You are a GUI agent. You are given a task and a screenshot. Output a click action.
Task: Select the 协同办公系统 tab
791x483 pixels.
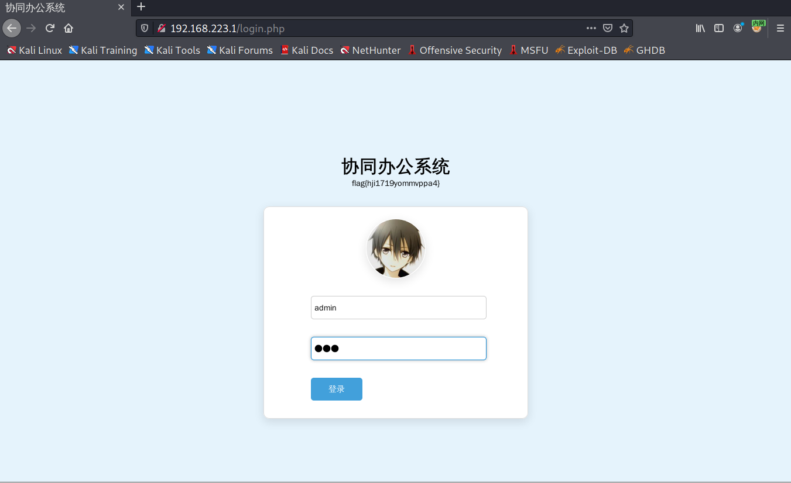tap(53, 8)
